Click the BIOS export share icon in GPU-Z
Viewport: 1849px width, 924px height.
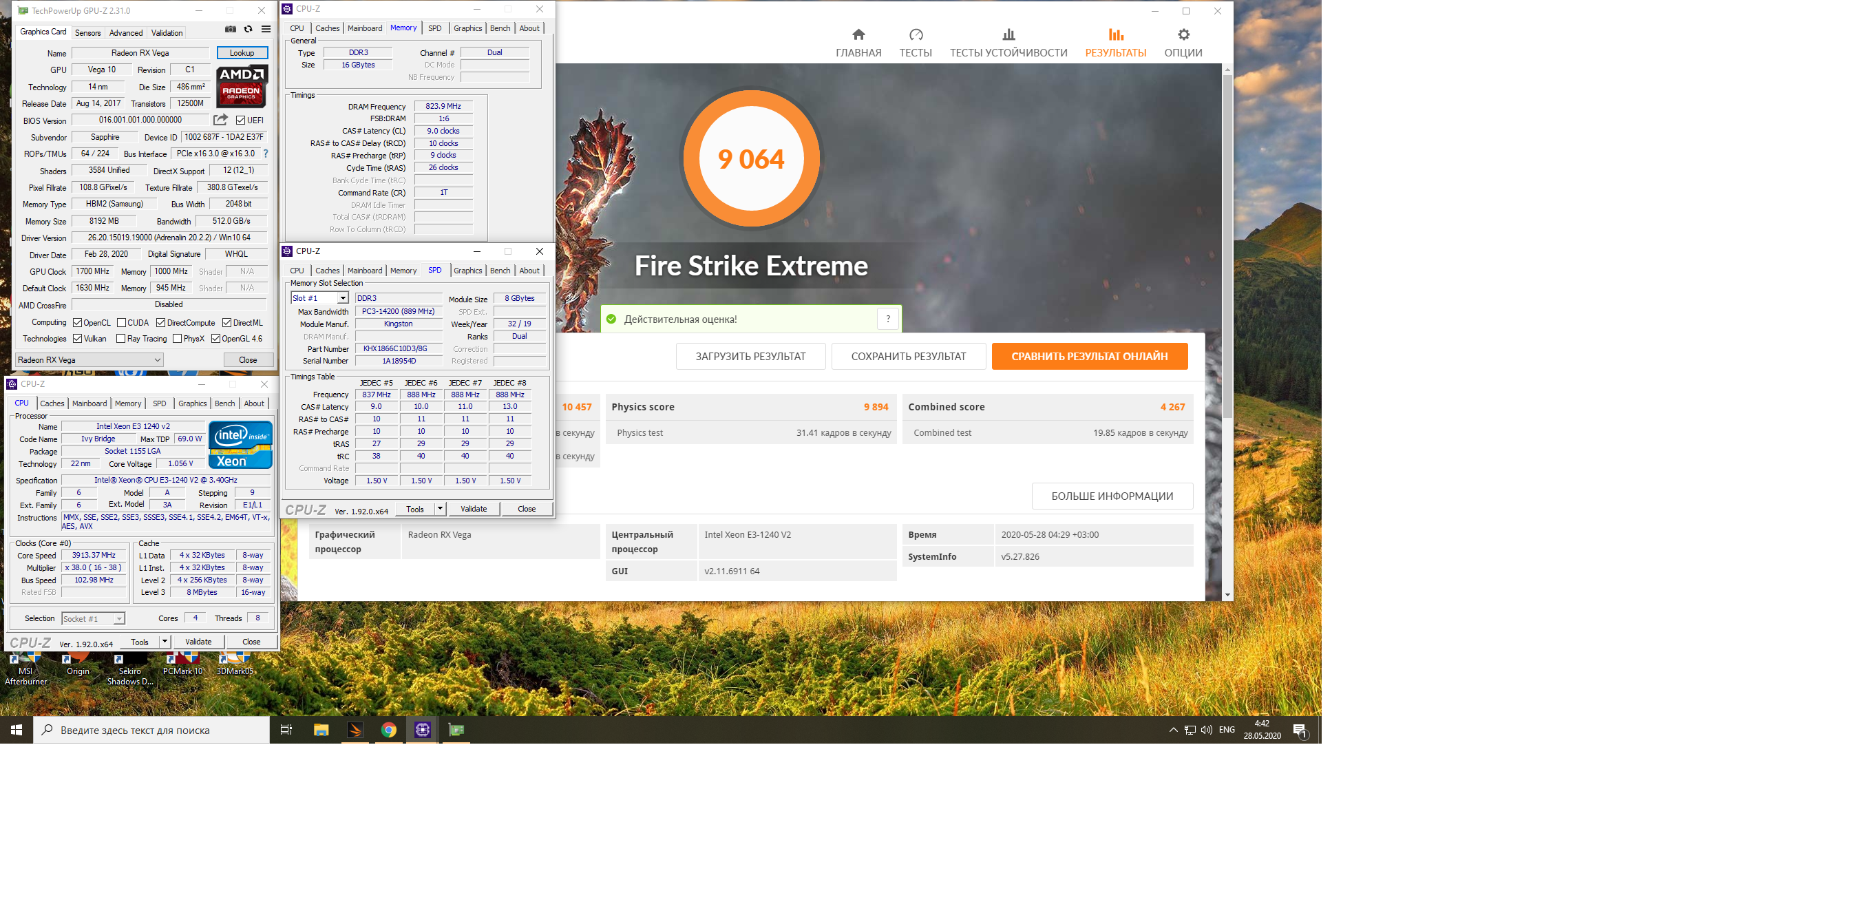(x=221, y=120)
